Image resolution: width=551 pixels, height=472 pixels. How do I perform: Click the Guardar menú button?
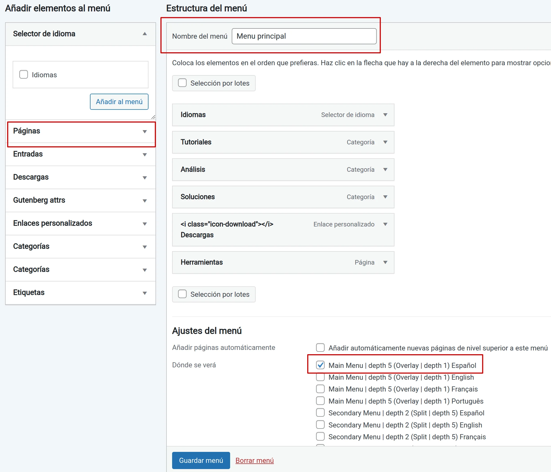[x=201, y=460]
